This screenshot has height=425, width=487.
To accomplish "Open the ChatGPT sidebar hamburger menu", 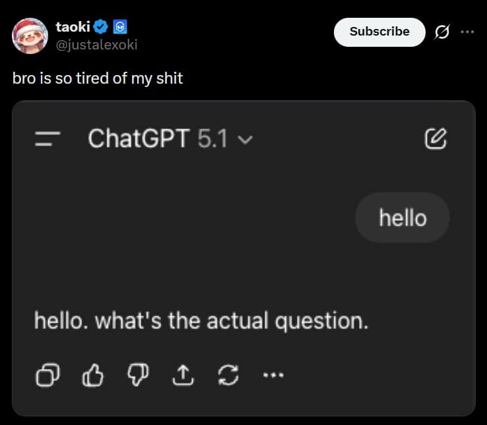I will click(x=48, y=139).
